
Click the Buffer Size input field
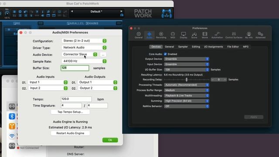coord(75,68)
